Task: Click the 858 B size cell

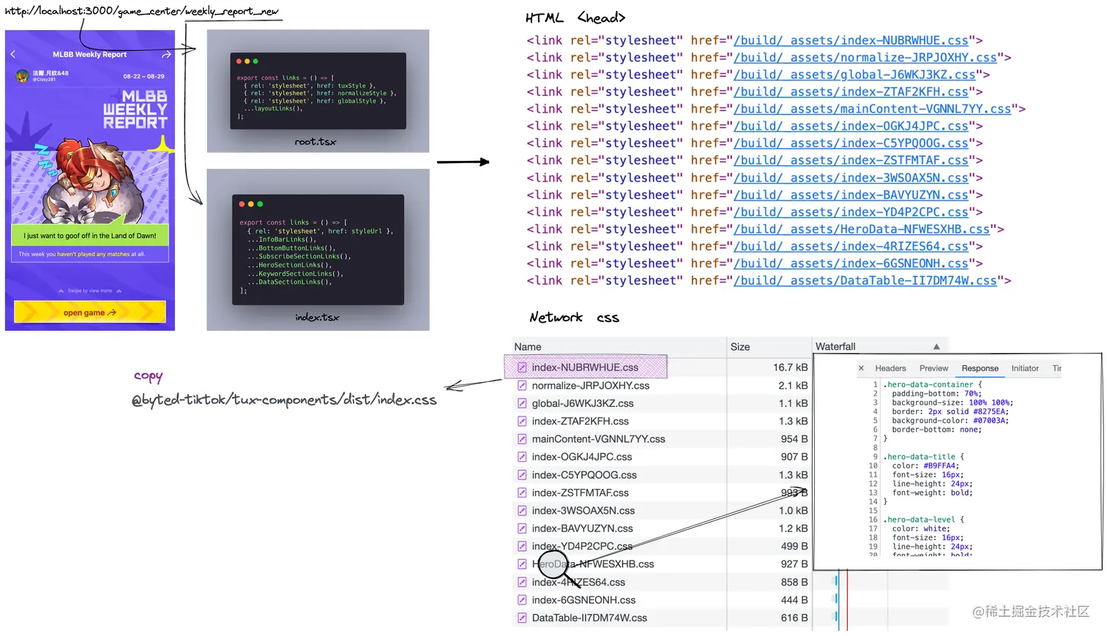Action: tap(794, 582)
